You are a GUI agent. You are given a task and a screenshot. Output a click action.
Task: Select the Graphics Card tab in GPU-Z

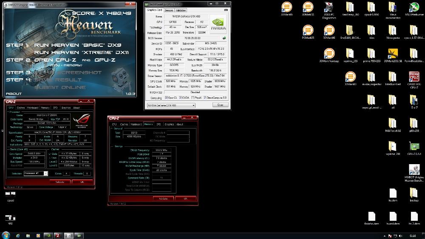pos(155,10)
